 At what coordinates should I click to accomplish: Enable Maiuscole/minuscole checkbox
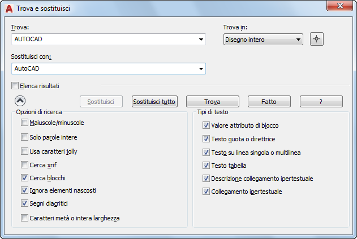(24, 123)
